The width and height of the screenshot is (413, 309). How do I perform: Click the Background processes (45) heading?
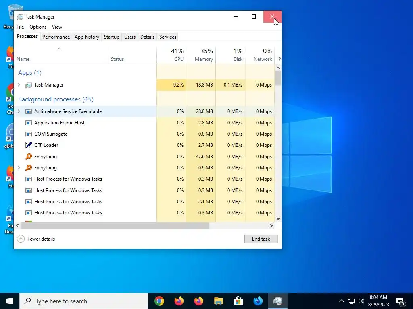pos(56,99)
